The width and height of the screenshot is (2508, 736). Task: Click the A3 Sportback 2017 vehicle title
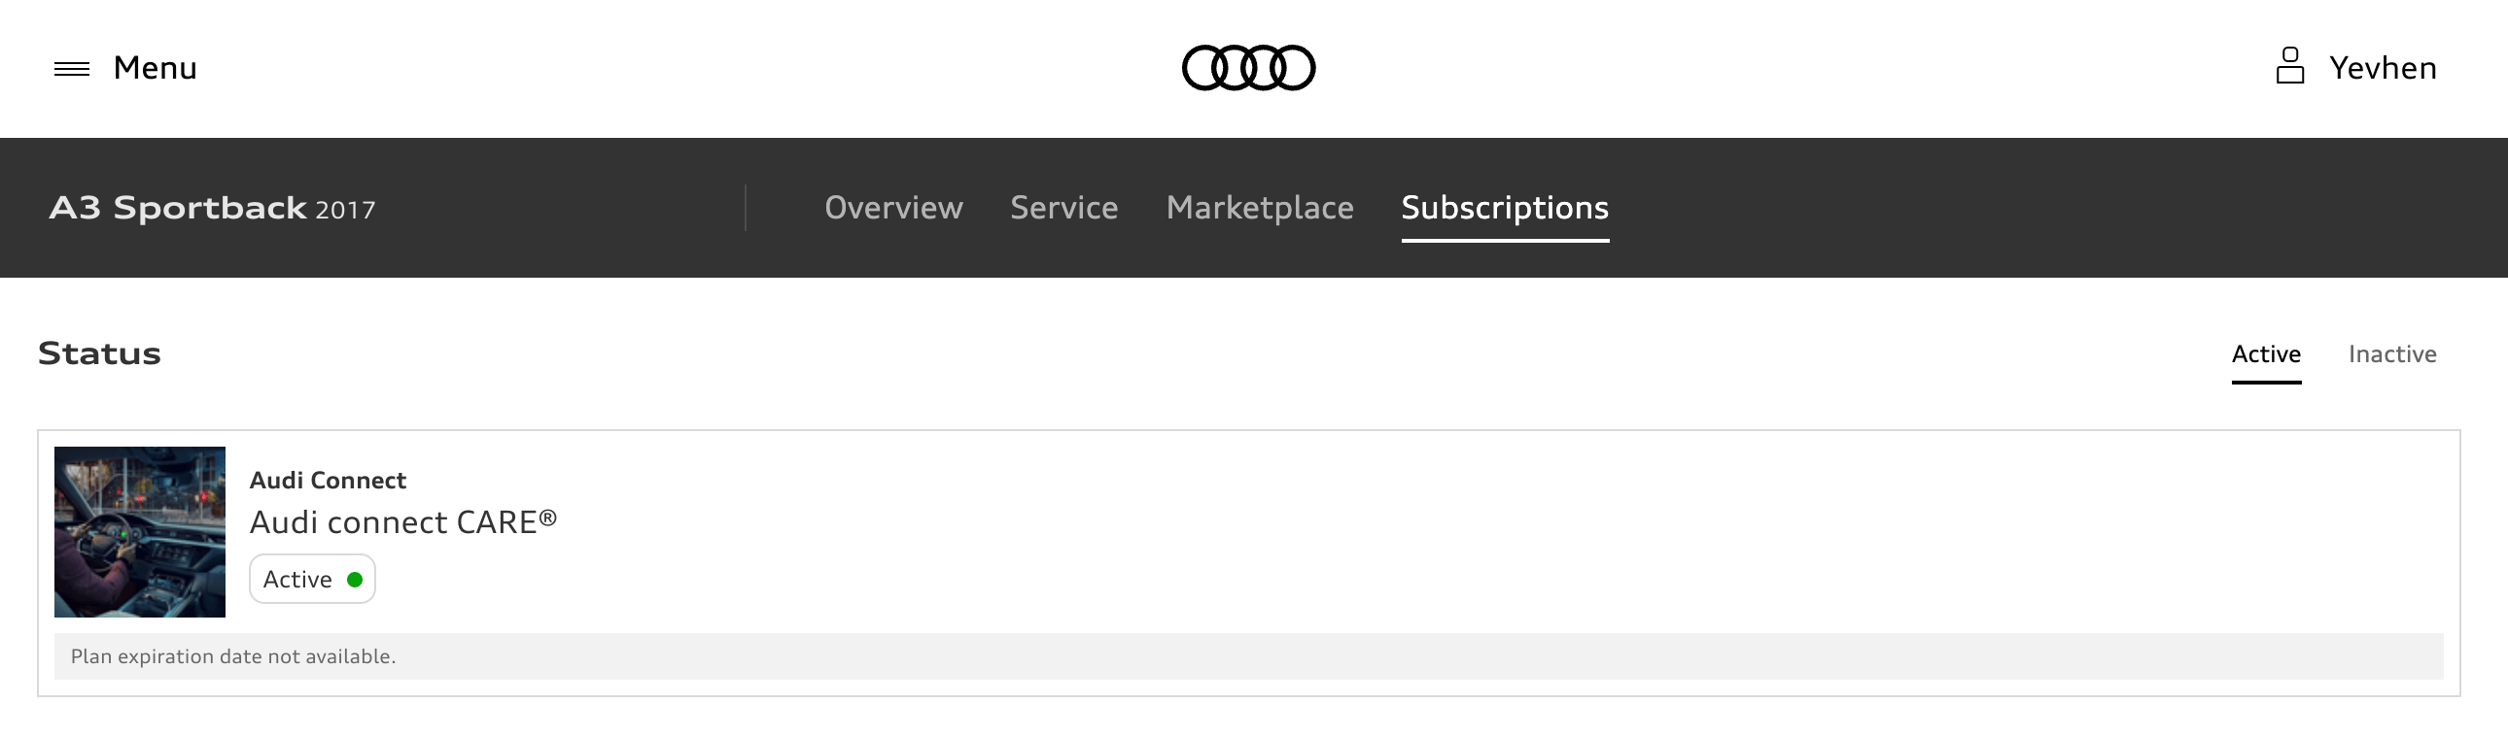point(212,208)
